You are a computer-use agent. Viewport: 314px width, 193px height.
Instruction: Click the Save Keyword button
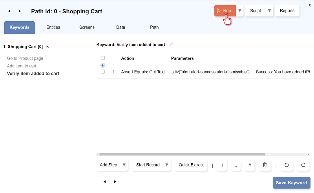[291, 183]
